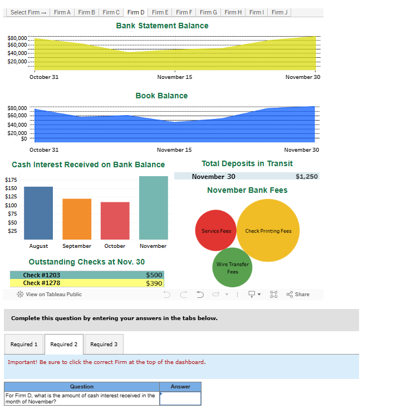The height and width of the screenshot is (409, 393).
Task: Click the revert view icon
Action: pyautogui.click(x=200, y=295)
